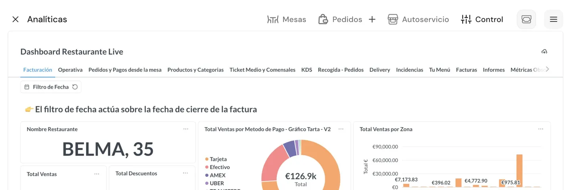Click the AMEX legend color dot

pos(207,175)
